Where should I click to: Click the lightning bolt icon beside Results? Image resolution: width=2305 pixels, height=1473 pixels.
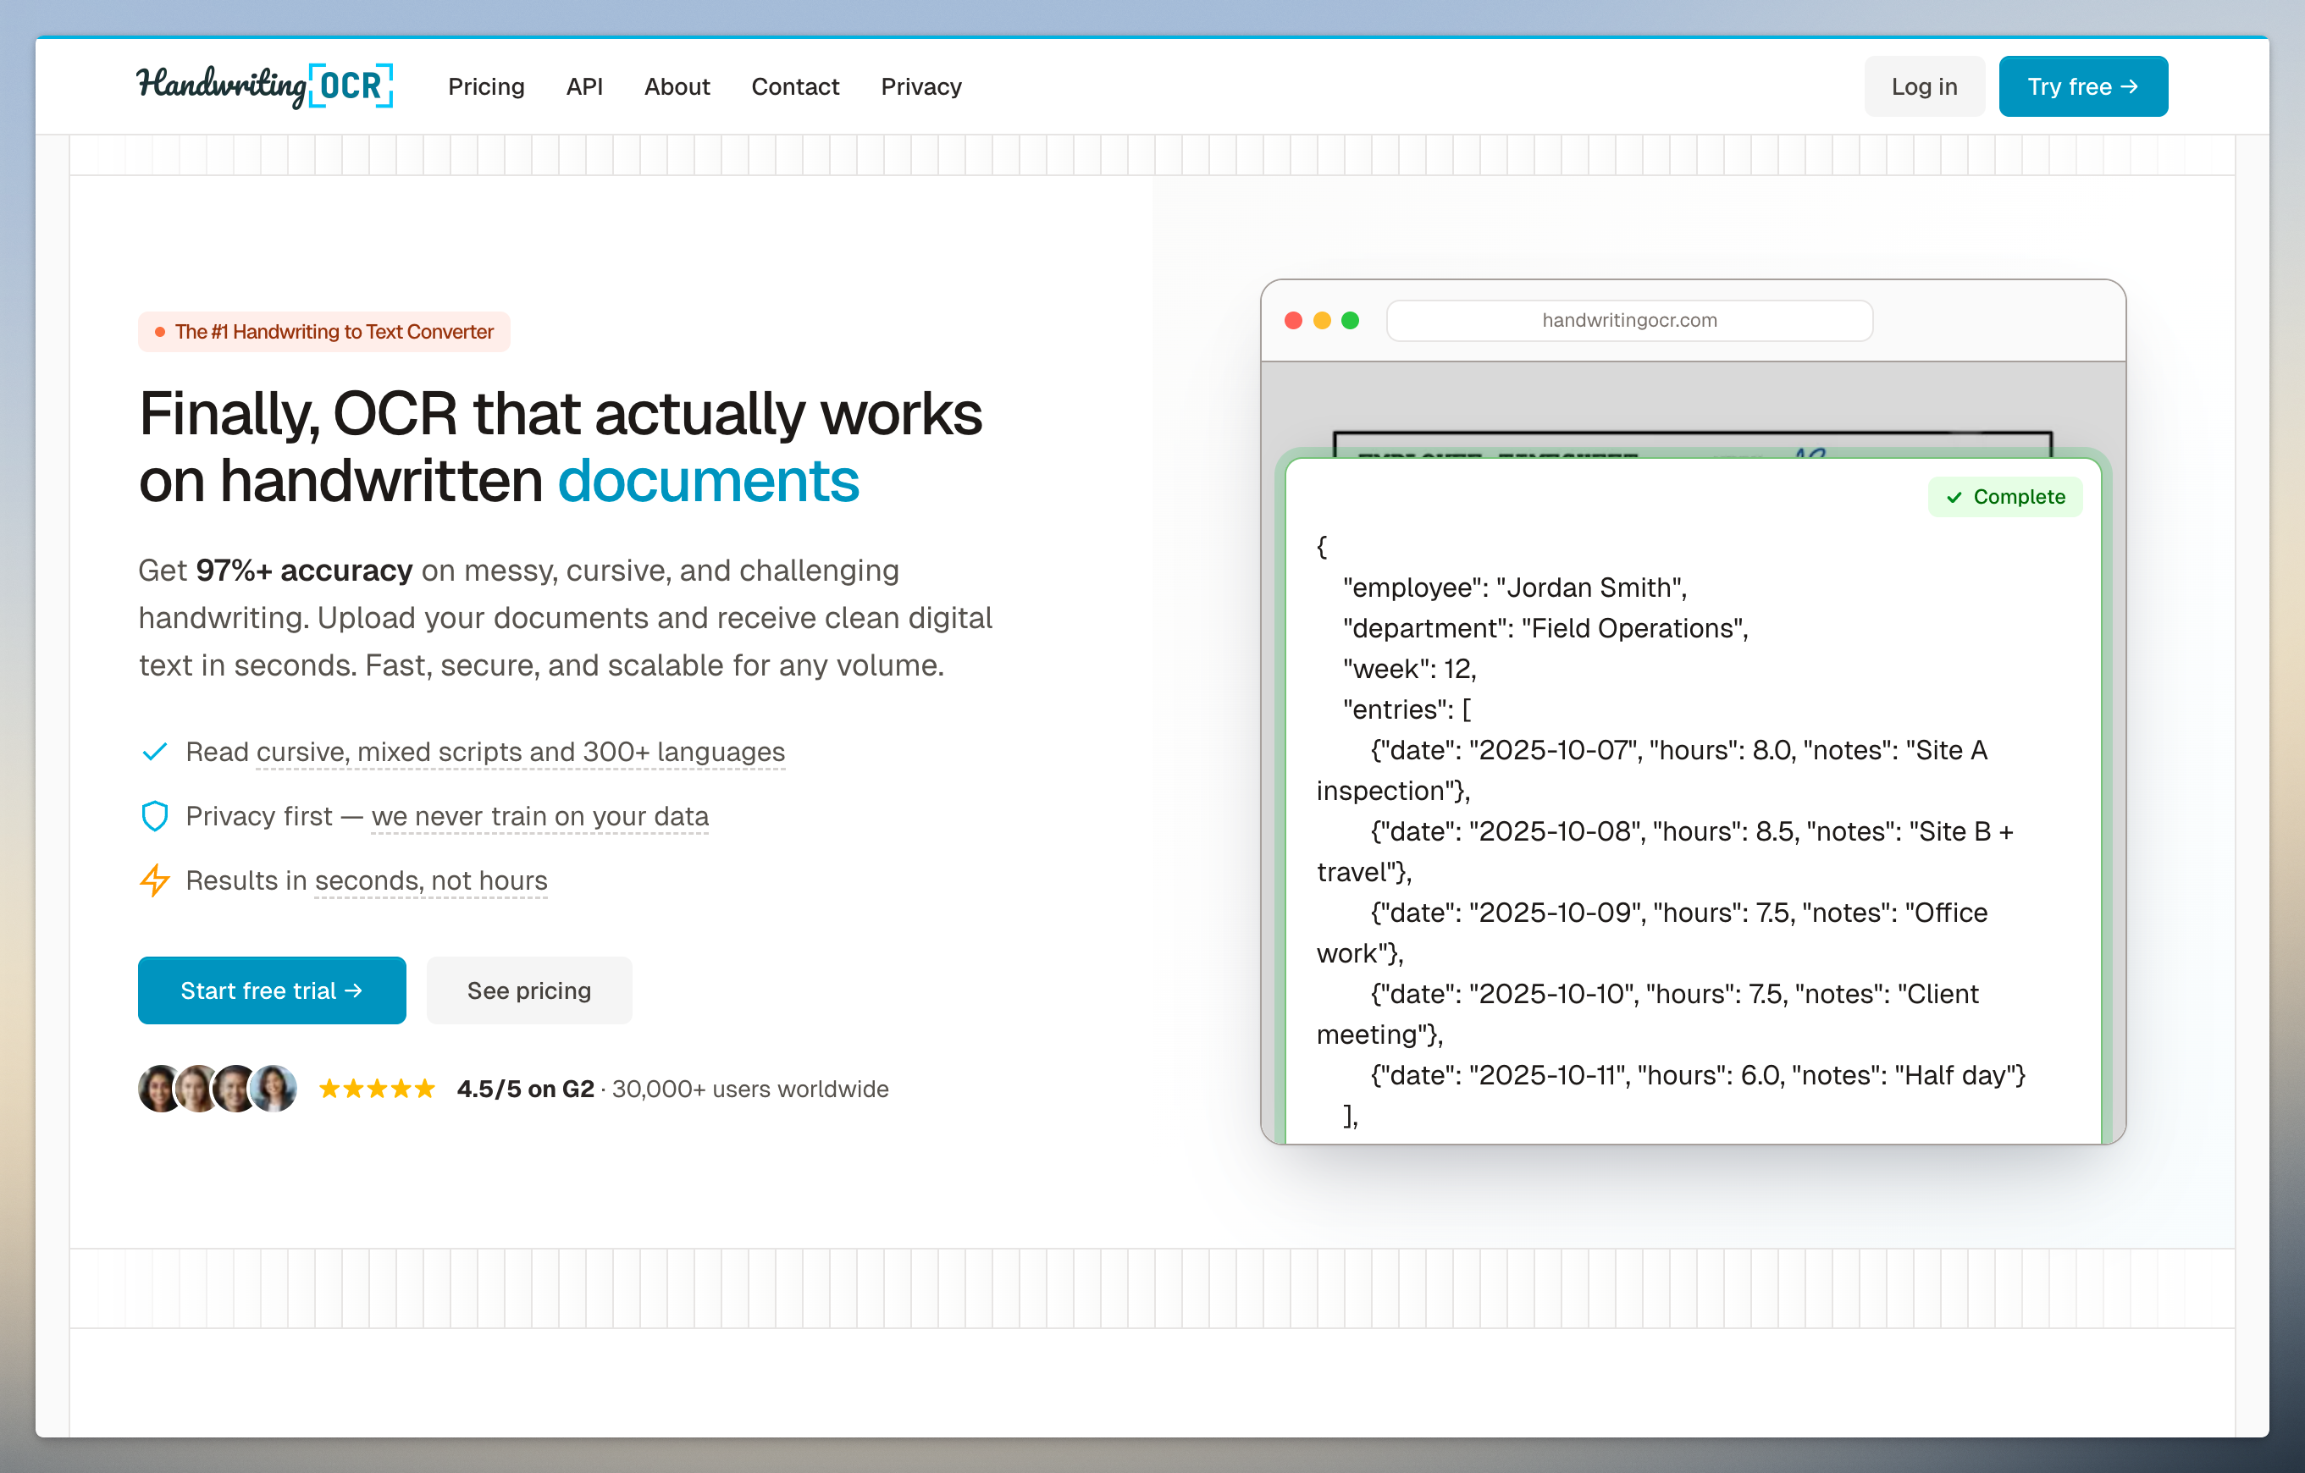coord(154,880)
